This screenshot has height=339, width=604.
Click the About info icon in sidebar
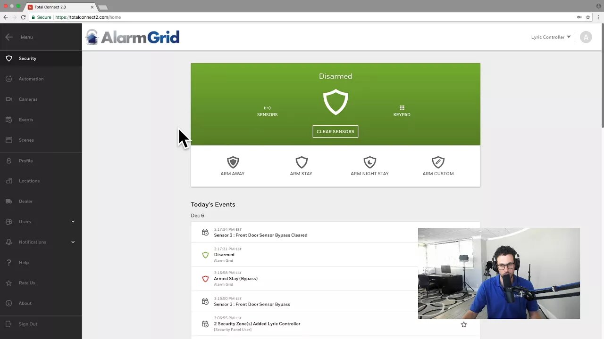click(9, 303)
